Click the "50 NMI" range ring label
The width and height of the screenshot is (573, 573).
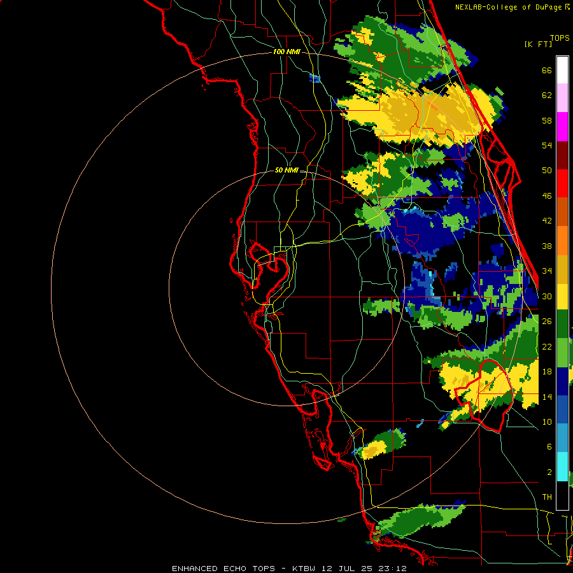286,170
